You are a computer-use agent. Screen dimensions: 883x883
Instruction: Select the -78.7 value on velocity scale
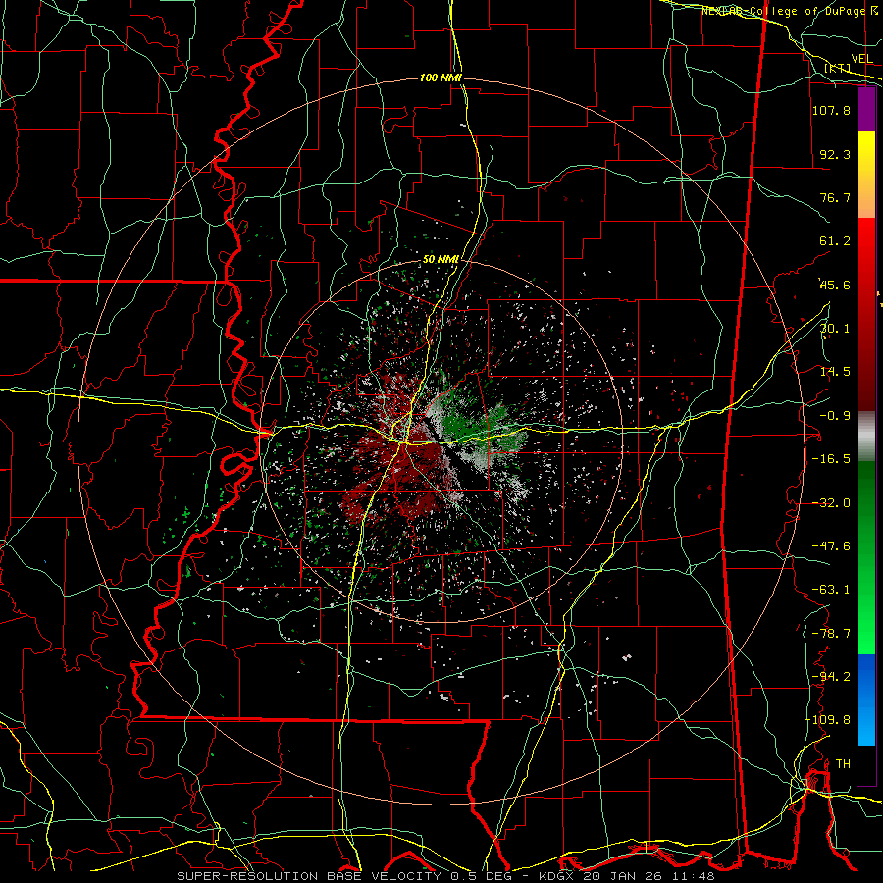831,634
